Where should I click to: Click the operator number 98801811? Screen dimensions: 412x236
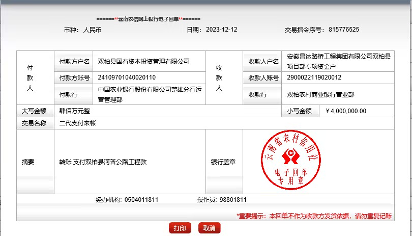pos(233,199)
